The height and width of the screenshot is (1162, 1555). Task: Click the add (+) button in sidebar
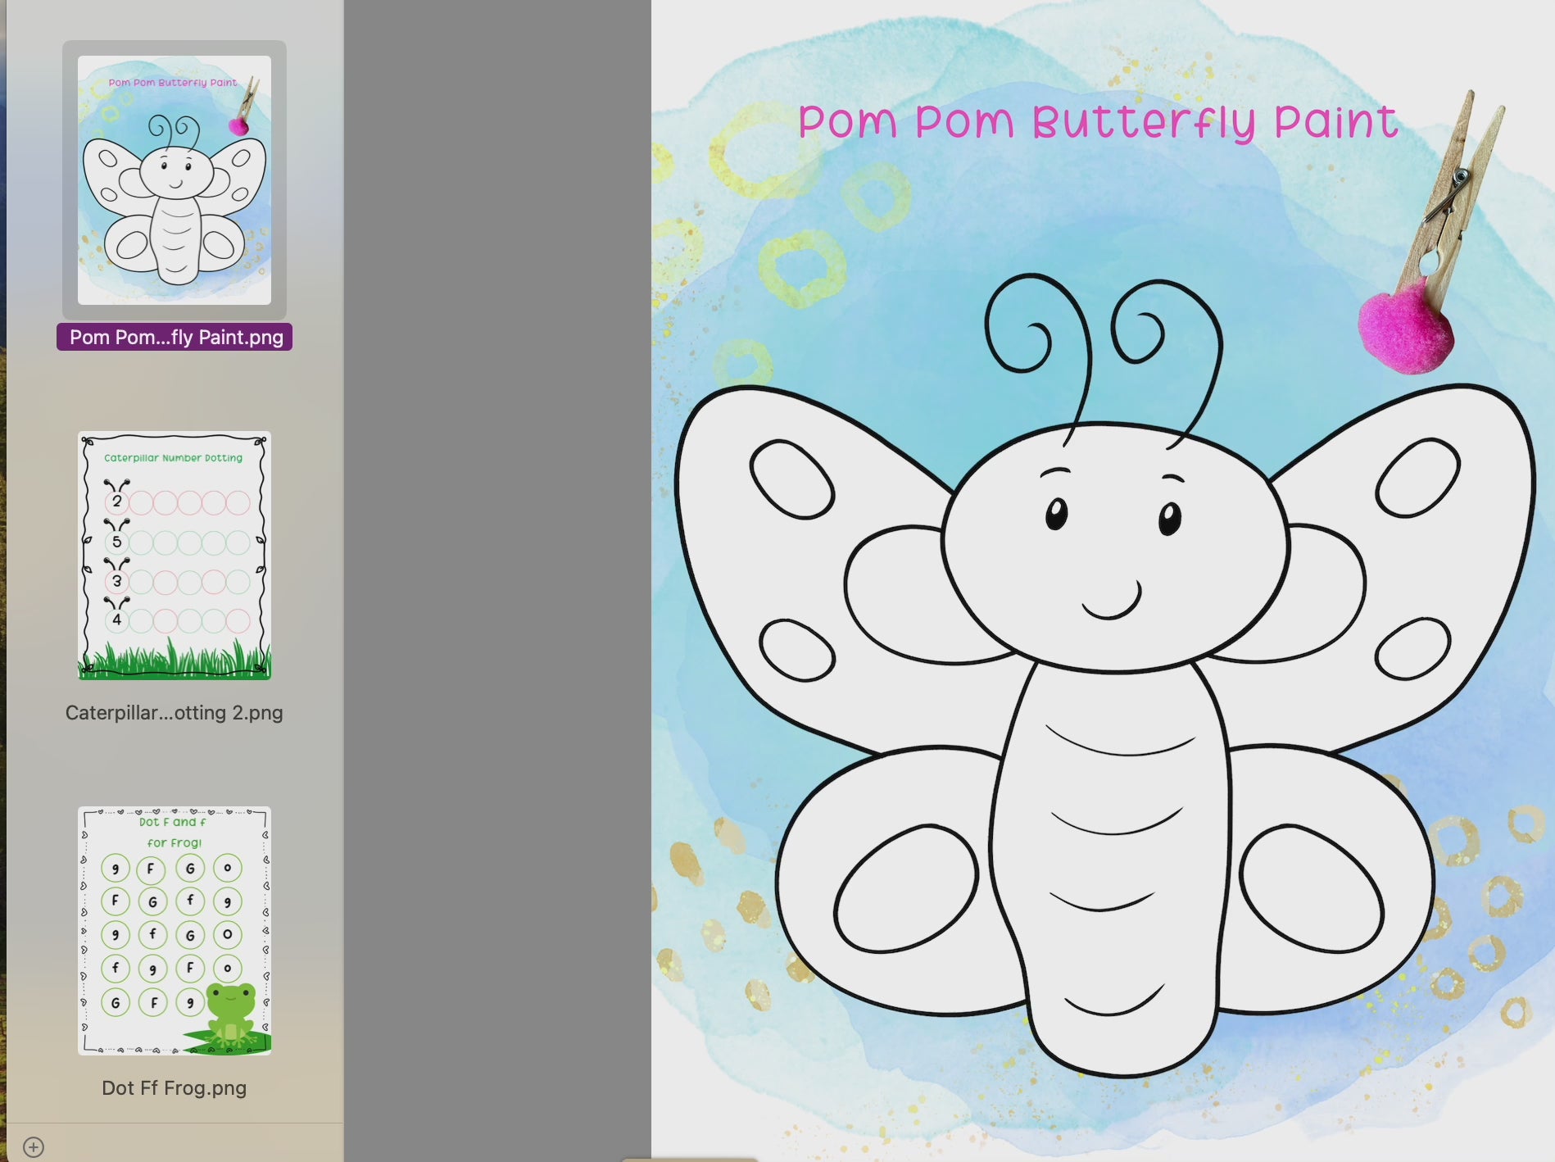click(x=34, y=1146)
